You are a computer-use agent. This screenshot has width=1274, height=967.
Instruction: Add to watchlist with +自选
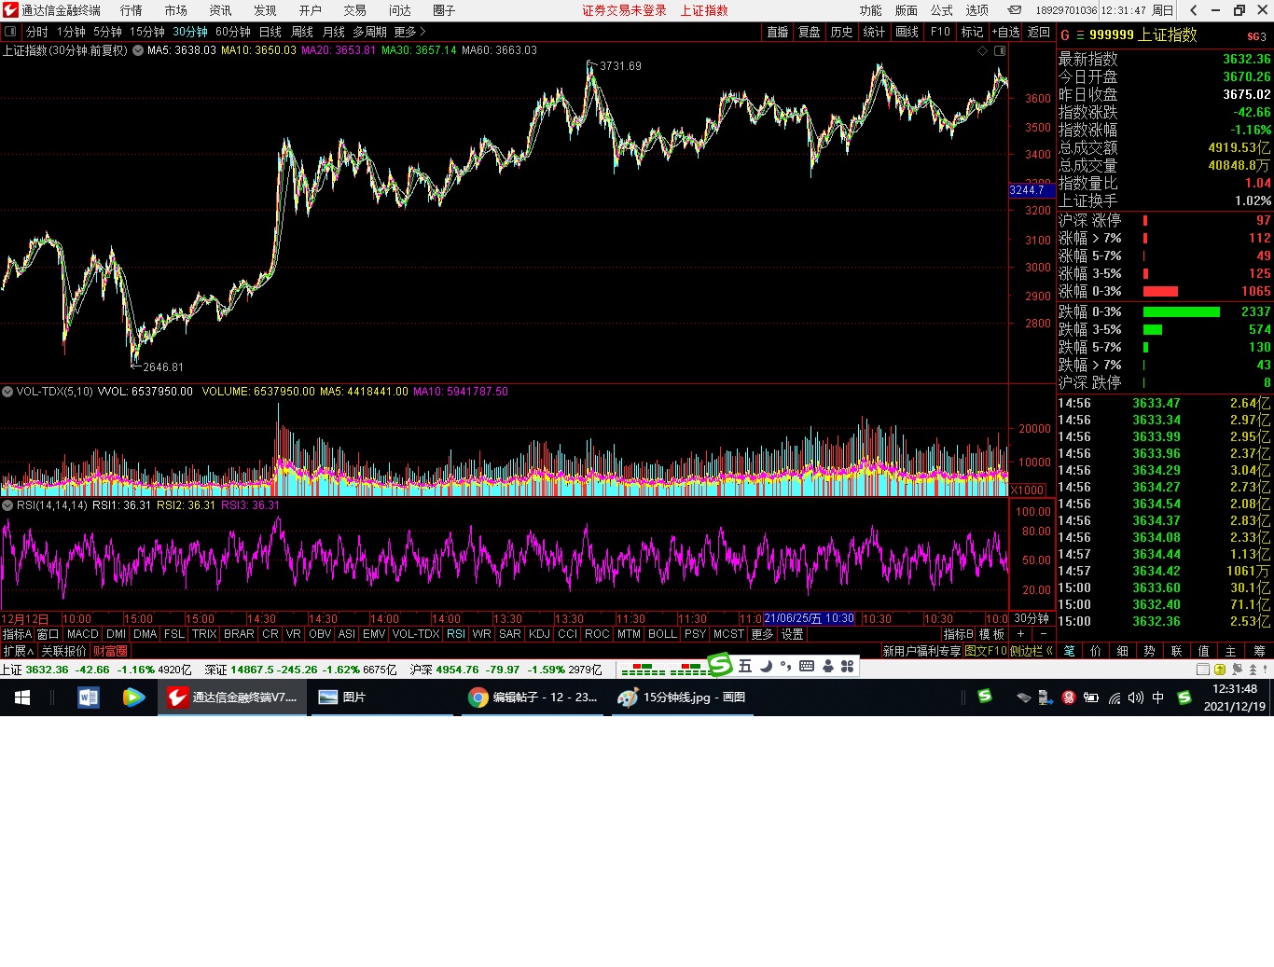[1005, 32]
